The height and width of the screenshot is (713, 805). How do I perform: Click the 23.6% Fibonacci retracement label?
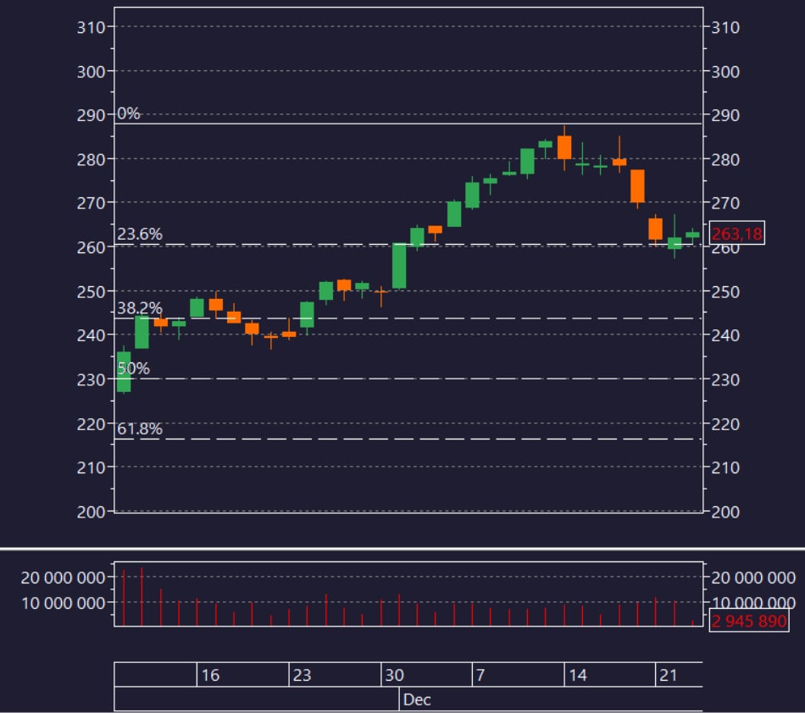click(140, 234)
